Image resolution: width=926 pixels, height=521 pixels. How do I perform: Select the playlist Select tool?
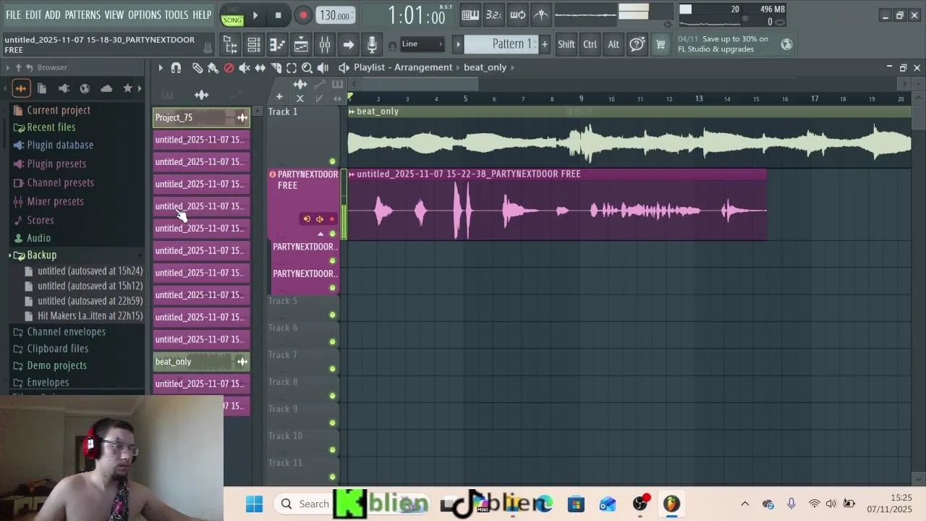click(292, 67)
